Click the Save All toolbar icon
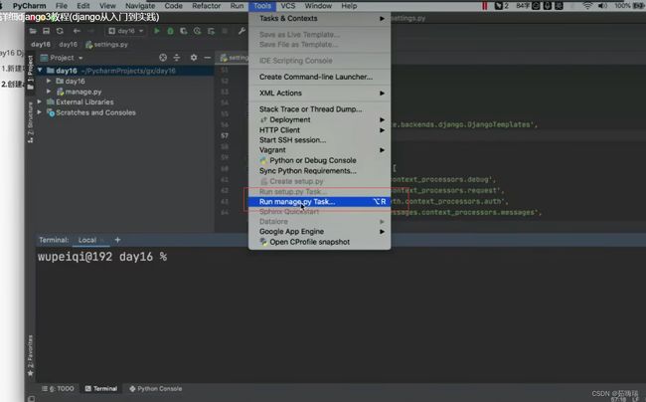Screen dimensions: 646x402 click(x=46, y=31)
